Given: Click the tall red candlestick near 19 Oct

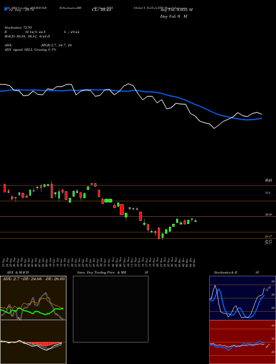Looking at the screenshot, I should (52, 191).
